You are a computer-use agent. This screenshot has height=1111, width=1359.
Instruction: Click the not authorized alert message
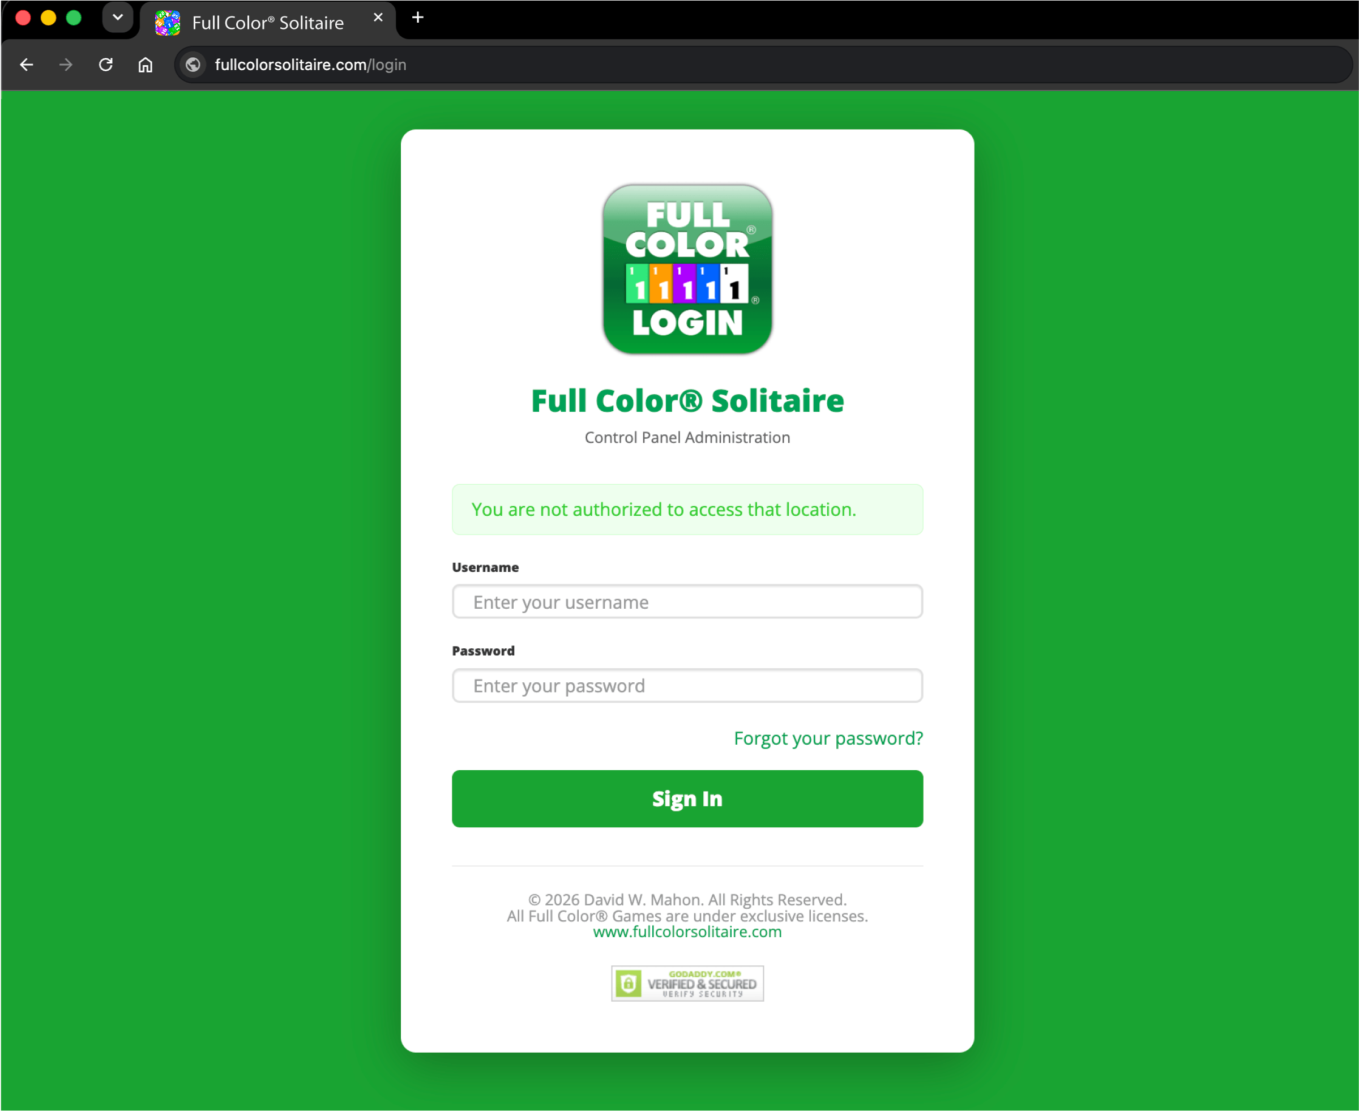pos(687,510)
